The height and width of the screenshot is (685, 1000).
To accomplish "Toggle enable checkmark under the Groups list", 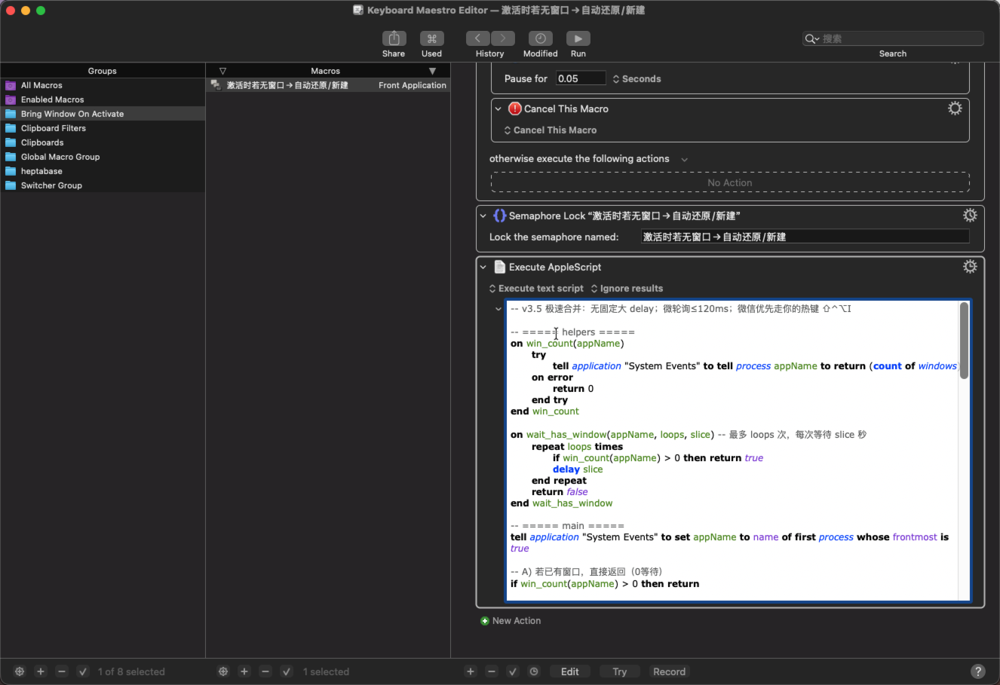I will tap(83, 671).
